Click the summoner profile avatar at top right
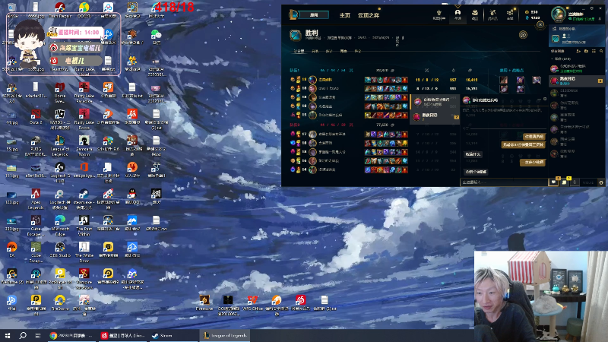 (x=559, y=14)
